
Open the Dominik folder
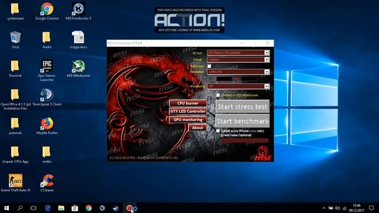[x=15, y=69]
